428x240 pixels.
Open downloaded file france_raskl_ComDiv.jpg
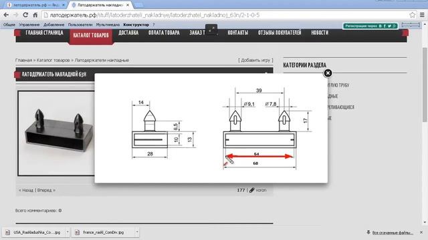click(104, 233)
